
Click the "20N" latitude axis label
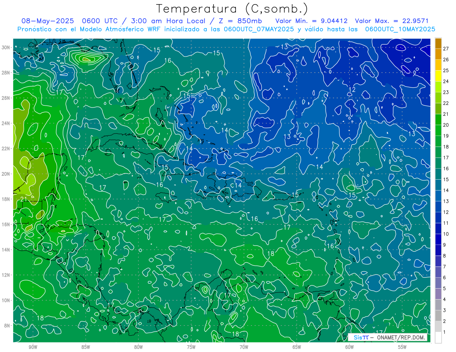coord(6,174)
